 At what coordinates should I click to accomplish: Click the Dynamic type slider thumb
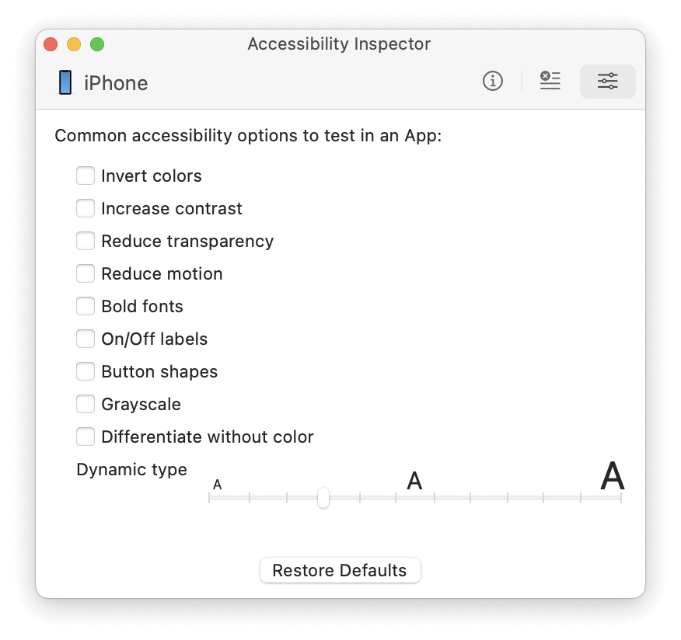(323, 498)
